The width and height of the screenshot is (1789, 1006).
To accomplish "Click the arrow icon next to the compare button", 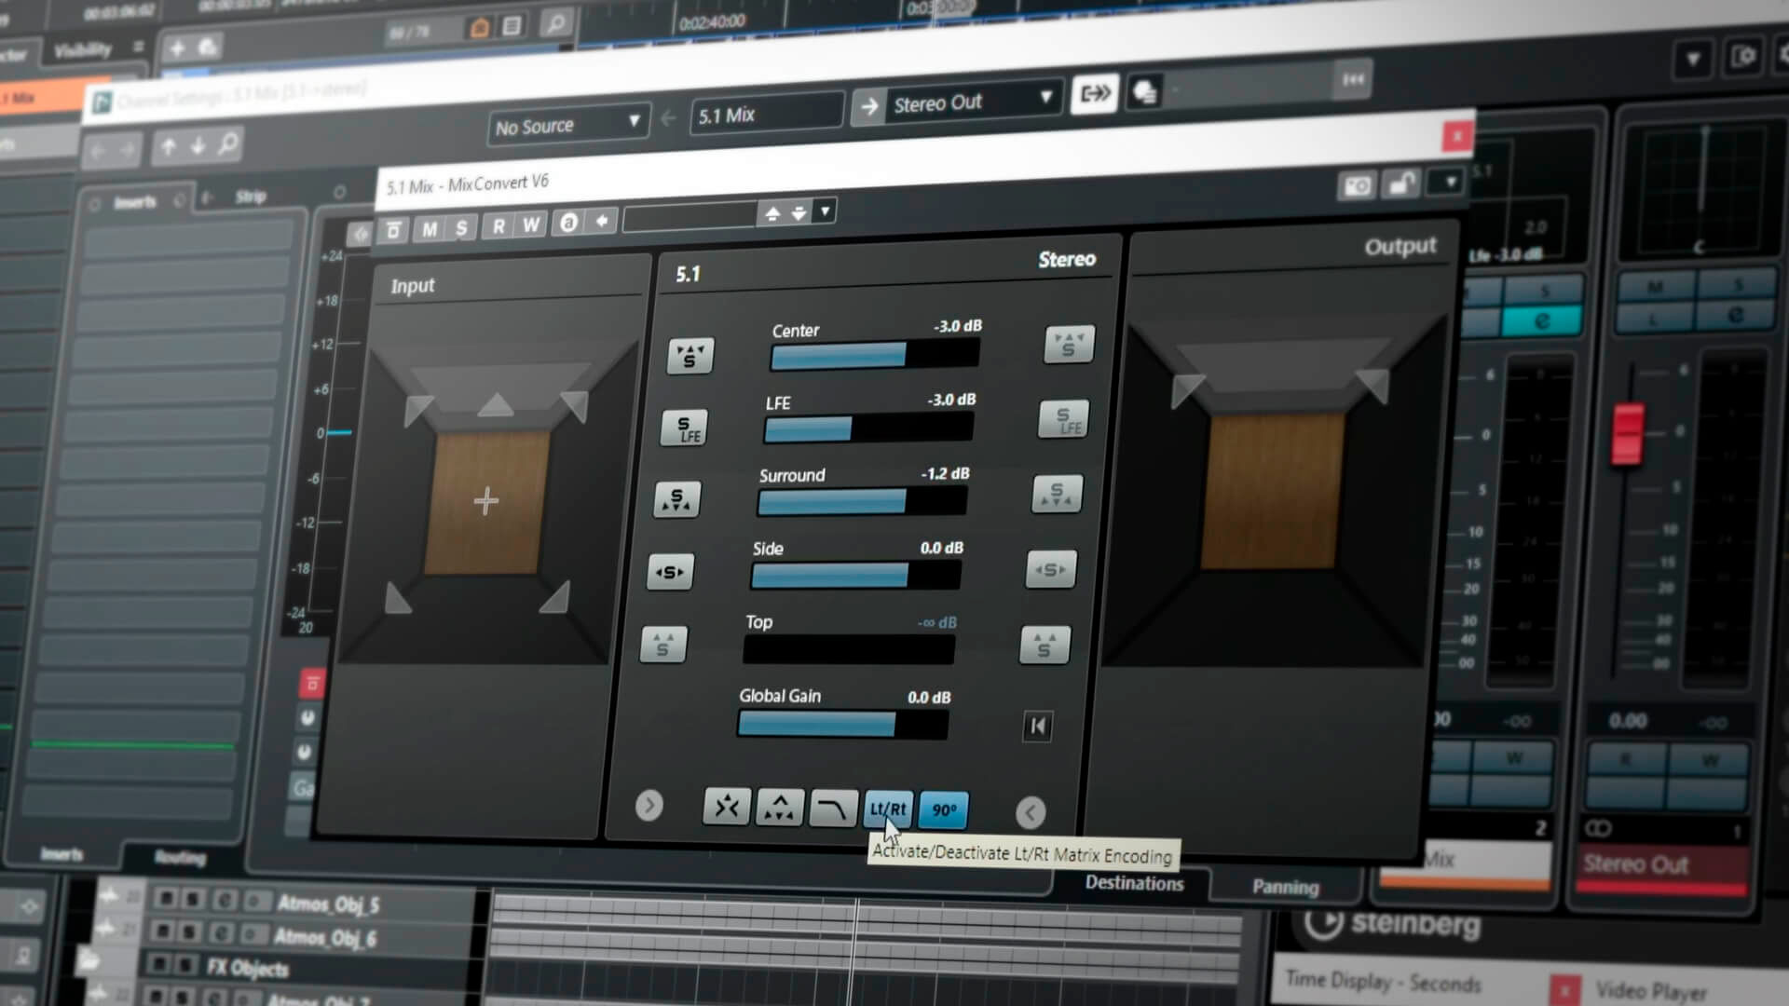I will point(602,222).
